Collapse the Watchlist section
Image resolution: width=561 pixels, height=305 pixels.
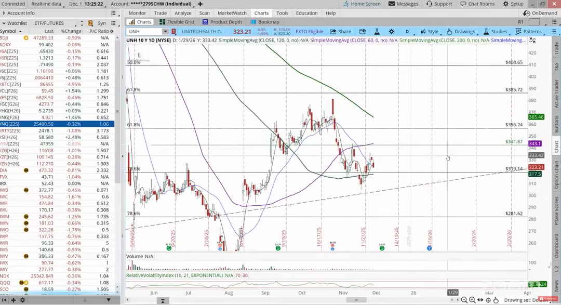(4, 23)
